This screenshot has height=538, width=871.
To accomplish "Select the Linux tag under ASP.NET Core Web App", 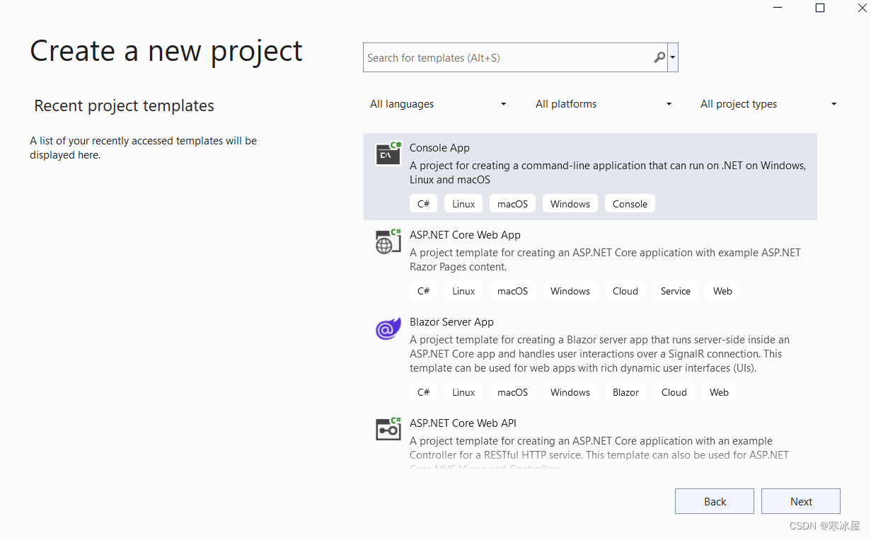I will pos(463,290).
